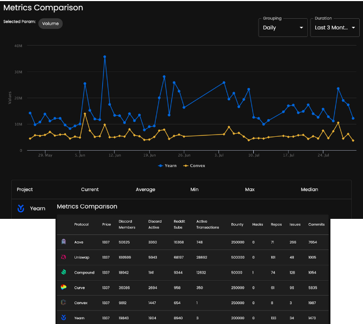
Task: Click the Commits column header
Action: [x=316, y=224]
